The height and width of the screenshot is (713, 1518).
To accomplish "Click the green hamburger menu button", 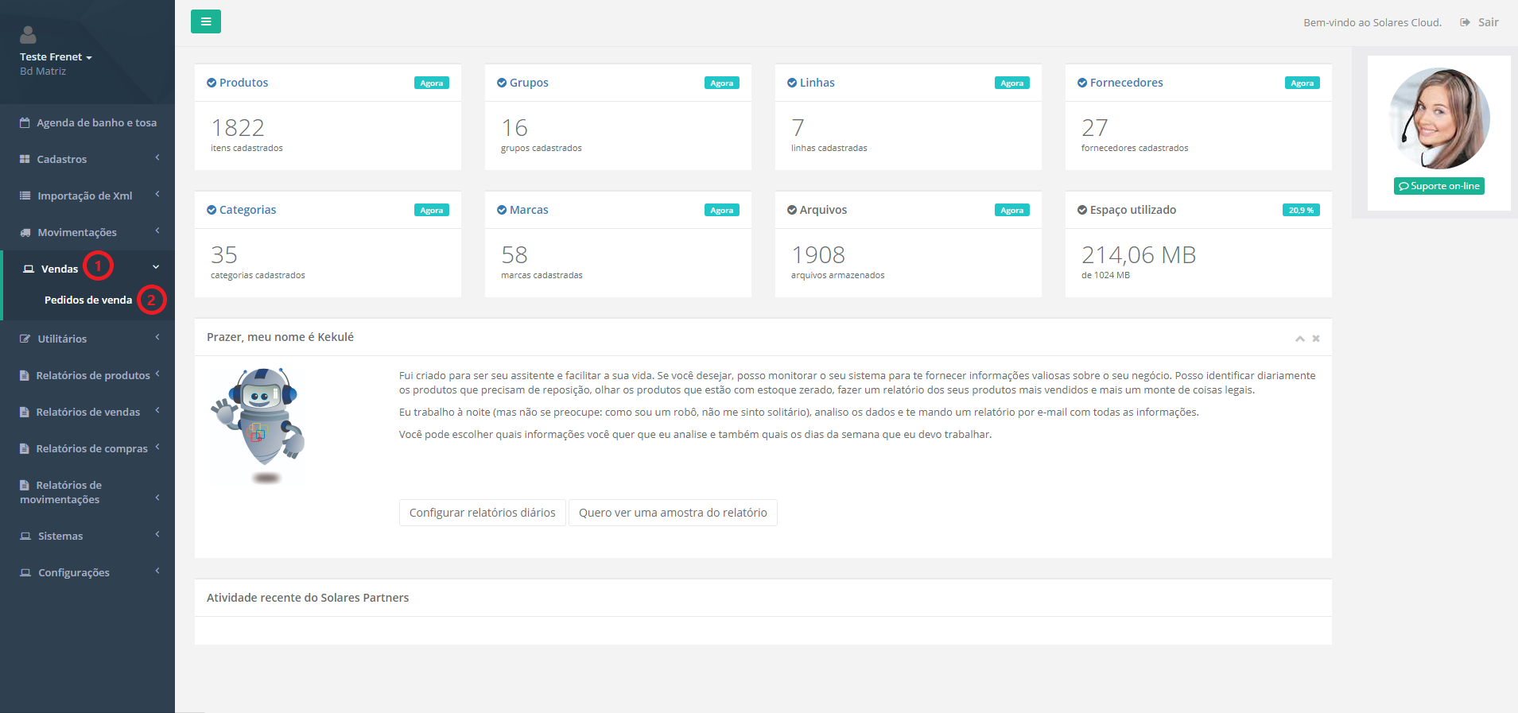I will pos(206,21).
